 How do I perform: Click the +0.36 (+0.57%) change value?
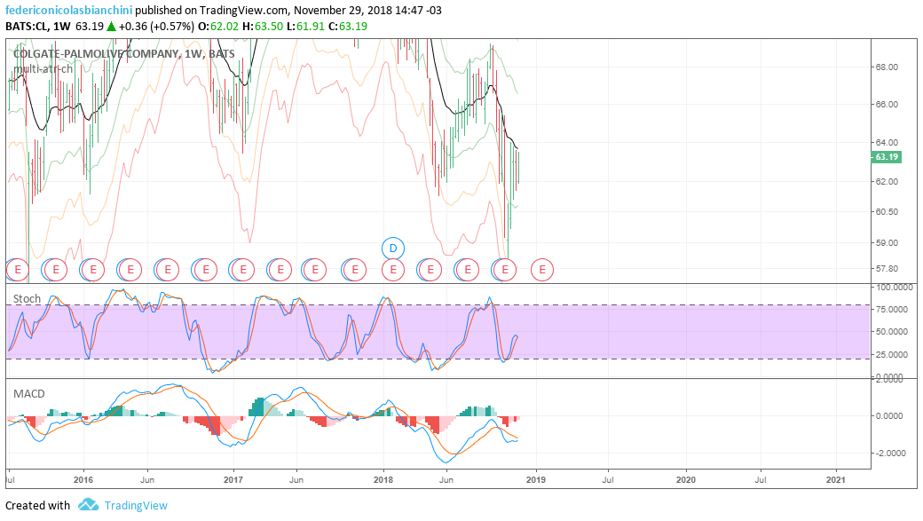pyautogui.click(x=156, y=27)
